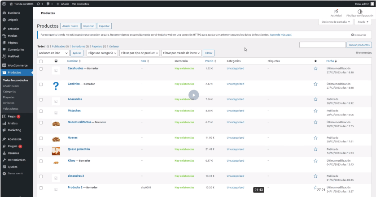Click the WordPress logo in admin bar
Viewport: 376px width, 197px height.
tap(4, 4)
